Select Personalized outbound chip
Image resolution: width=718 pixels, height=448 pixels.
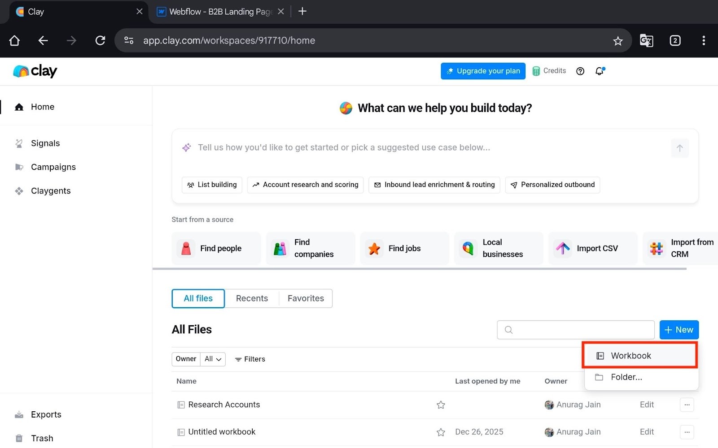pos(552,185)
